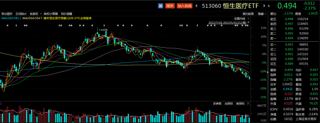Toggle 加入自选 add to watchlist

(x=185, y=6)
